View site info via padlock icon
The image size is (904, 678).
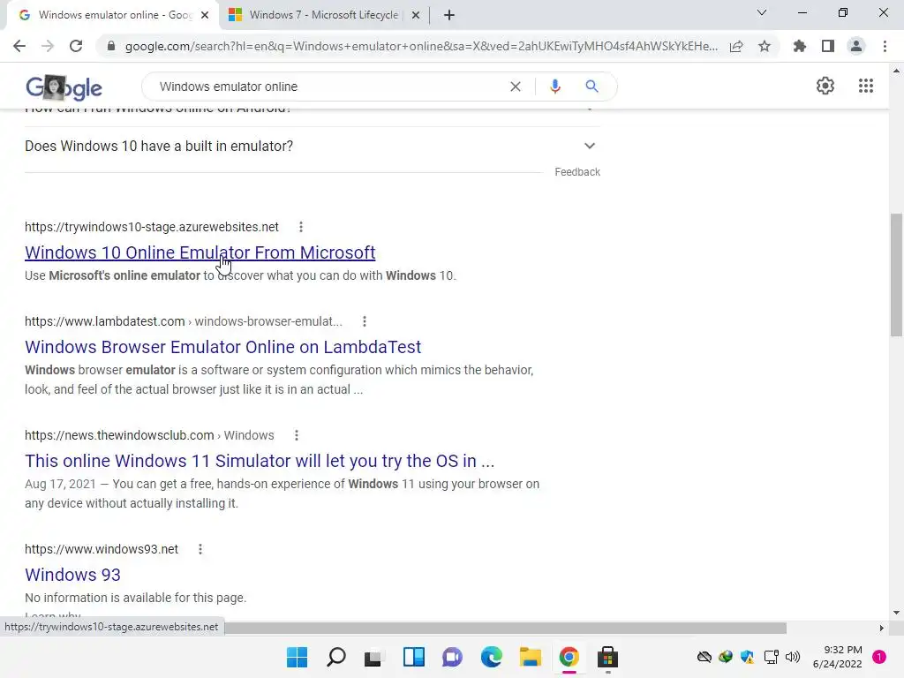click(111, 46)
